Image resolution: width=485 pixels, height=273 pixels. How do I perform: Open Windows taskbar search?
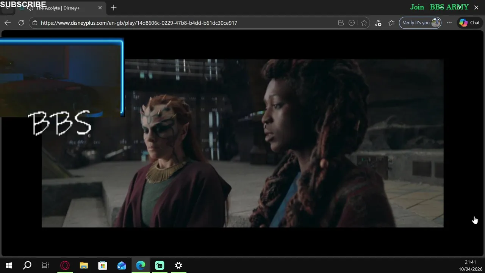pos(27,265)
